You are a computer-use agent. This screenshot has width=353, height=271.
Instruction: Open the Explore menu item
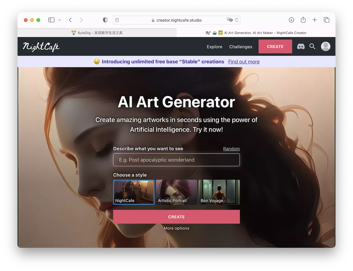(215, 47)
